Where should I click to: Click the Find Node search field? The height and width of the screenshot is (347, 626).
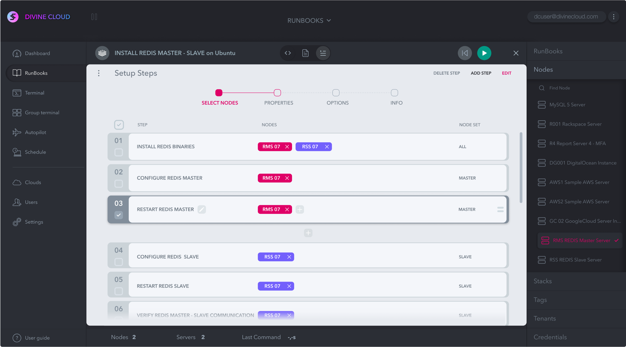(x=559, y=88)
